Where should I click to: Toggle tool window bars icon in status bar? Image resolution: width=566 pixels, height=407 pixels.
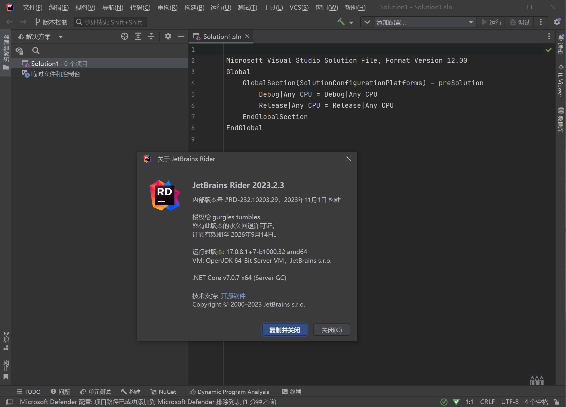9,402
